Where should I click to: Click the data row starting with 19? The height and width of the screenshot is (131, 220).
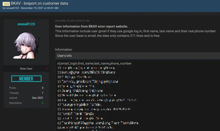[86, 68]
